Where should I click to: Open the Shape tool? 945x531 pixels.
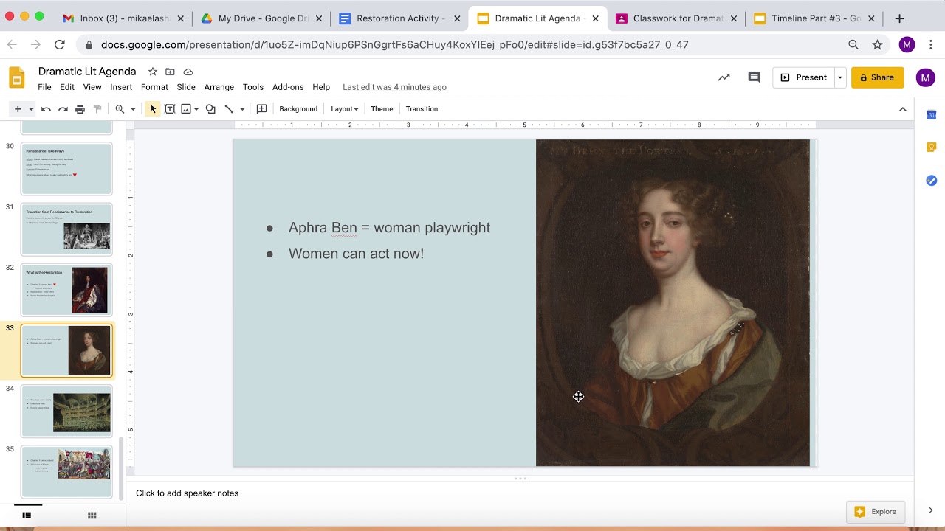tap(210, 109)
